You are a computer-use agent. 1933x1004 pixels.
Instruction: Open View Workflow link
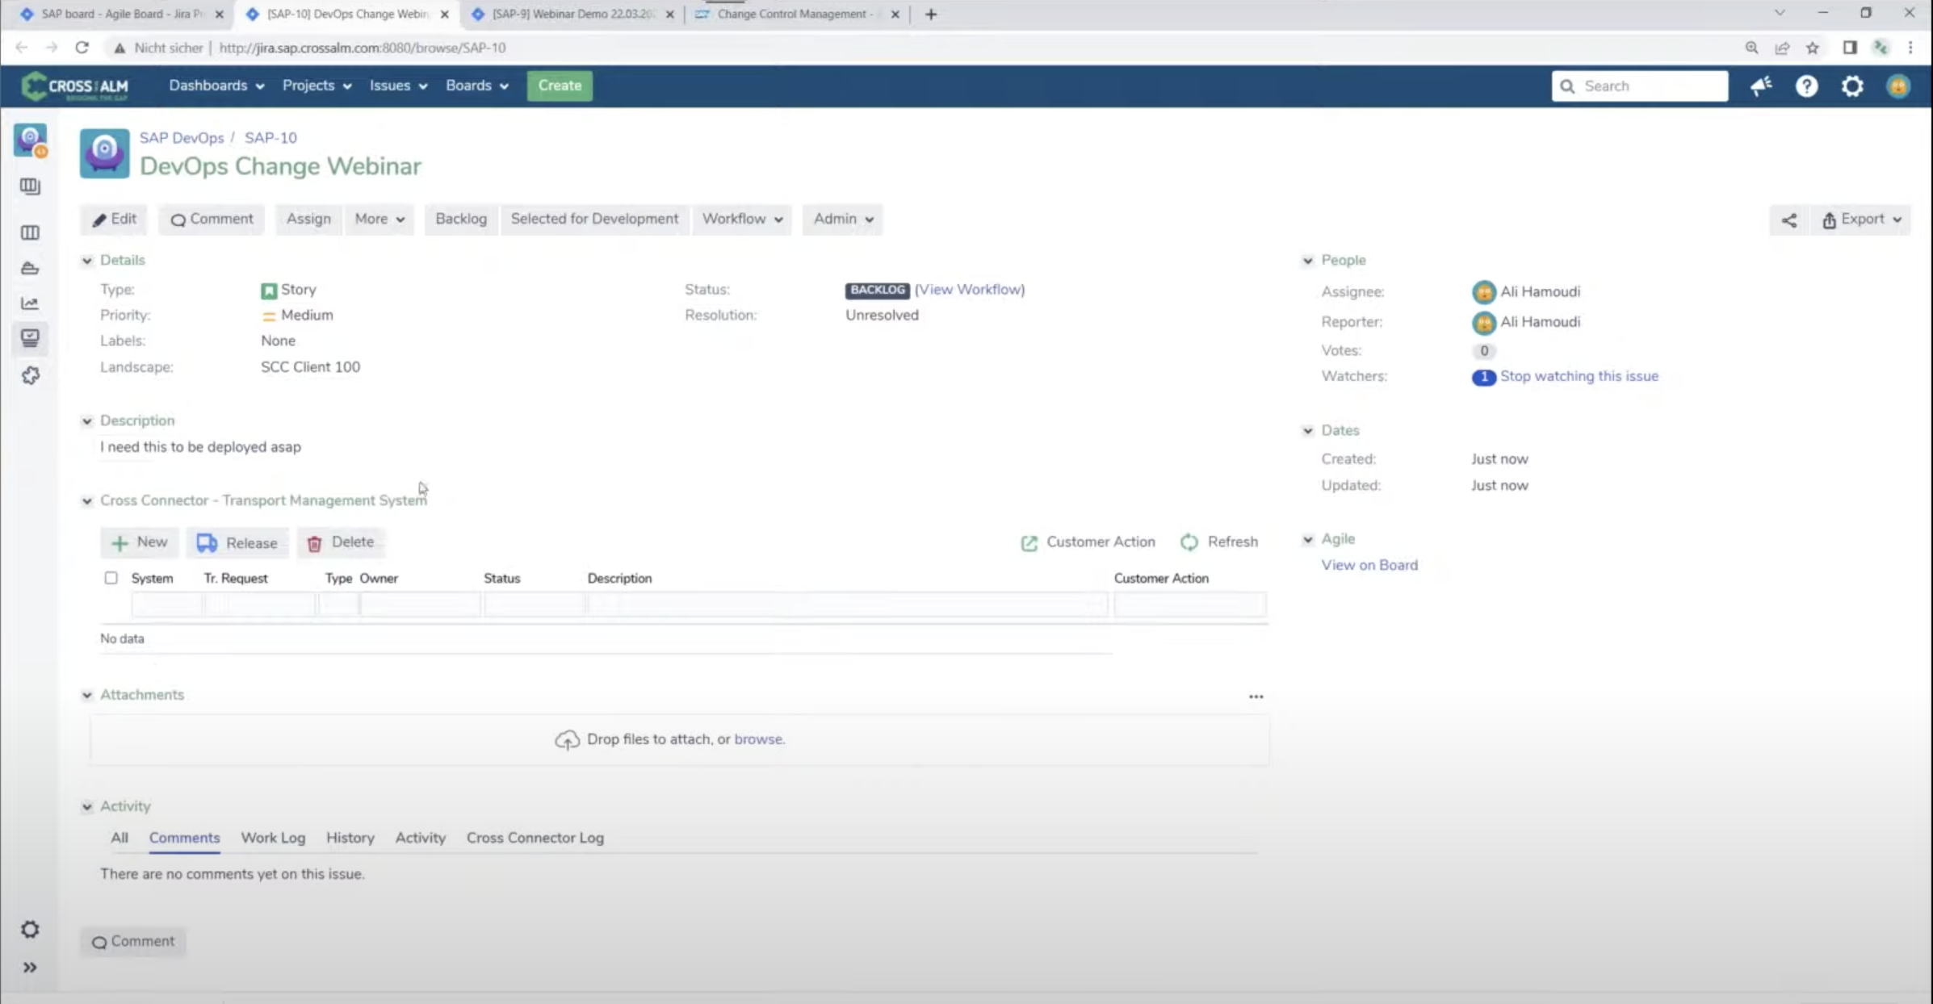(x=970, y=290)
